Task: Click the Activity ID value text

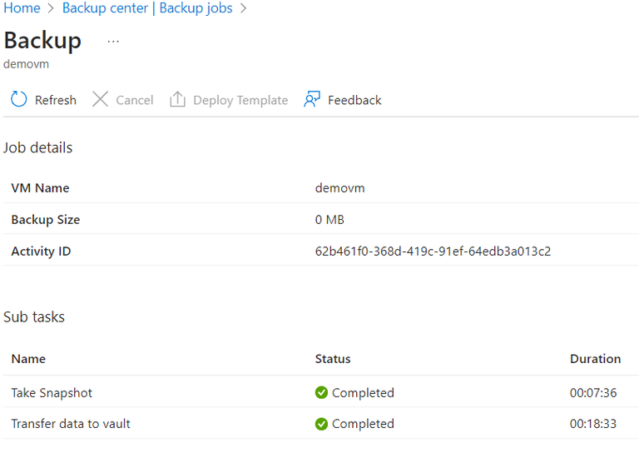Action: 433,251
